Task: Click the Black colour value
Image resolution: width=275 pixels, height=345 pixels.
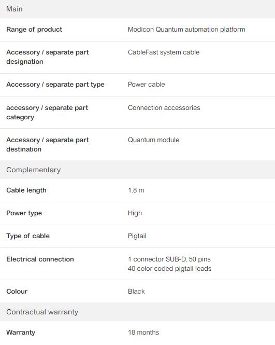Action: (136, 292)
